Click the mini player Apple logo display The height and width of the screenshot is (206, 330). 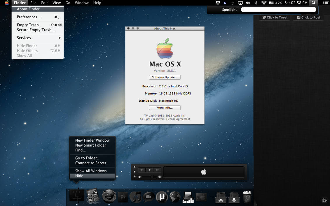pyautogui.click(x=204, y=172)
